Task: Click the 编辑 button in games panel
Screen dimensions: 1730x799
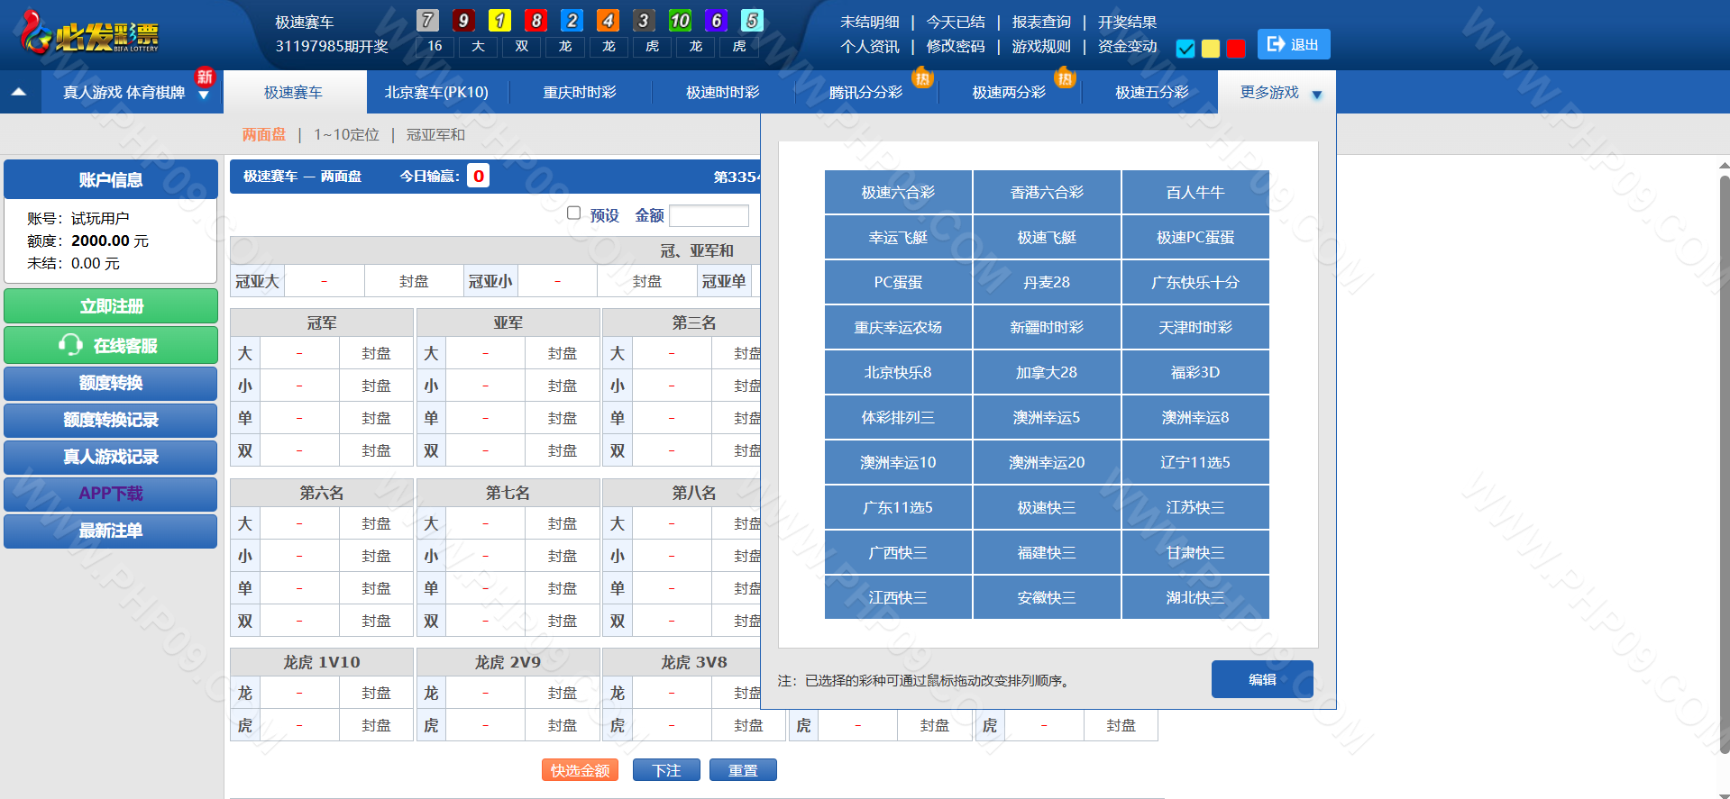Action: coord(1261,679)
